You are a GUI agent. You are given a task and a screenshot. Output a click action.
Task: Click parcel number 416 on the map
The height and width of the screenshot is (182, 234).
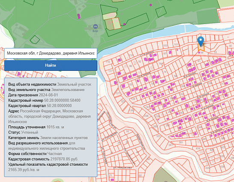click(198, 149)
